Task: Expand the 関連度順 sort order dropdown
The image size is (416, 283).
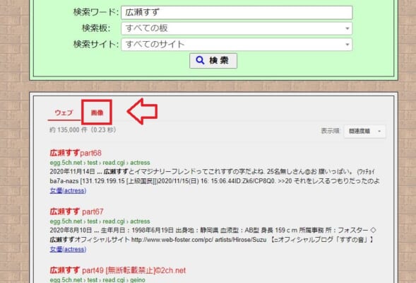Action: click(365, 132)
